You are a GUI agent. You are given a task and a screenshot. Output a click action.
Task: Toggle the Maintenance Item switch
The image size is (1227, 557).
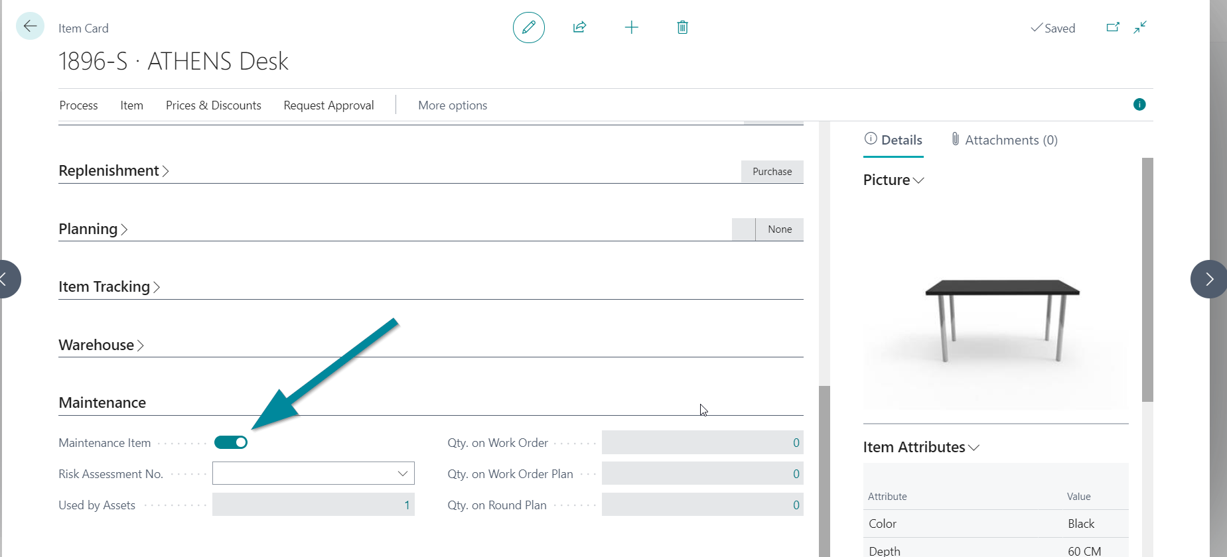pyautogui.click(x=231, y=442)
